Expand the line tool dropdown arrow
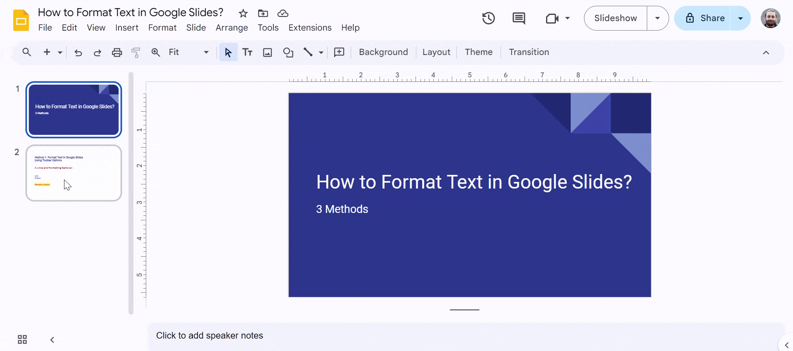793x351 pixels. point(321,53)
